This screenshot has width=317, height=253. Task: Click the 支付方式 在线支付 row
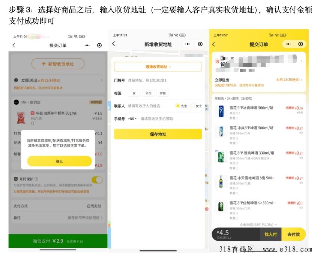57,206
